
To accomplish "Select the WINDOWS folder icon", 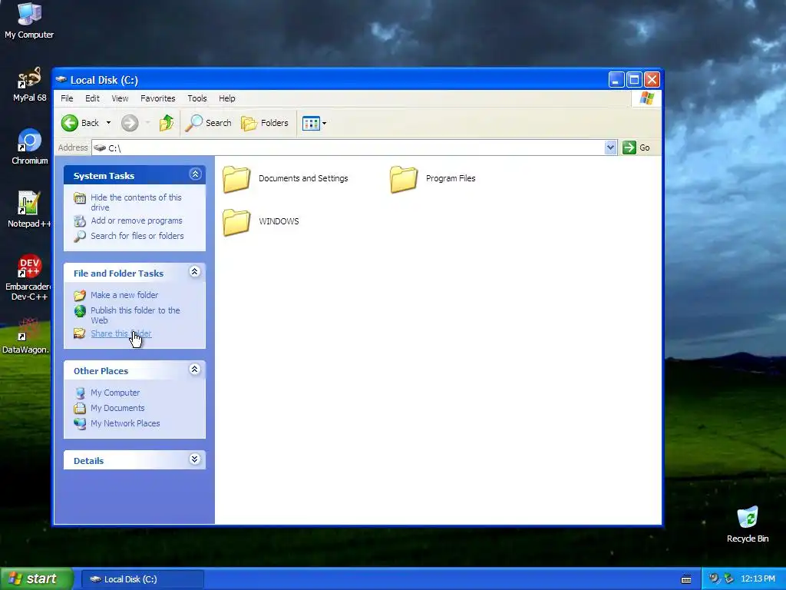I will tap(236, 222).
